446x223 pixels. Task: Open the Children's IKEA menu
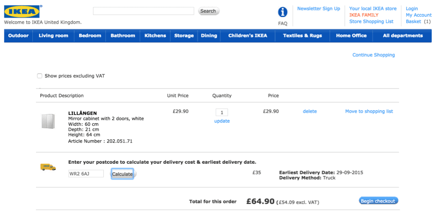[x=248, y=36]
